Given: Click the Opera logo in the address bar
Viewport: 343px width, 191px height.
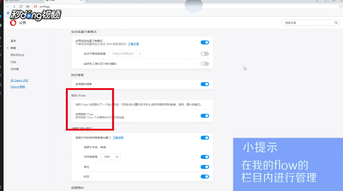Looking at the screenshot, I should point(35,6).
